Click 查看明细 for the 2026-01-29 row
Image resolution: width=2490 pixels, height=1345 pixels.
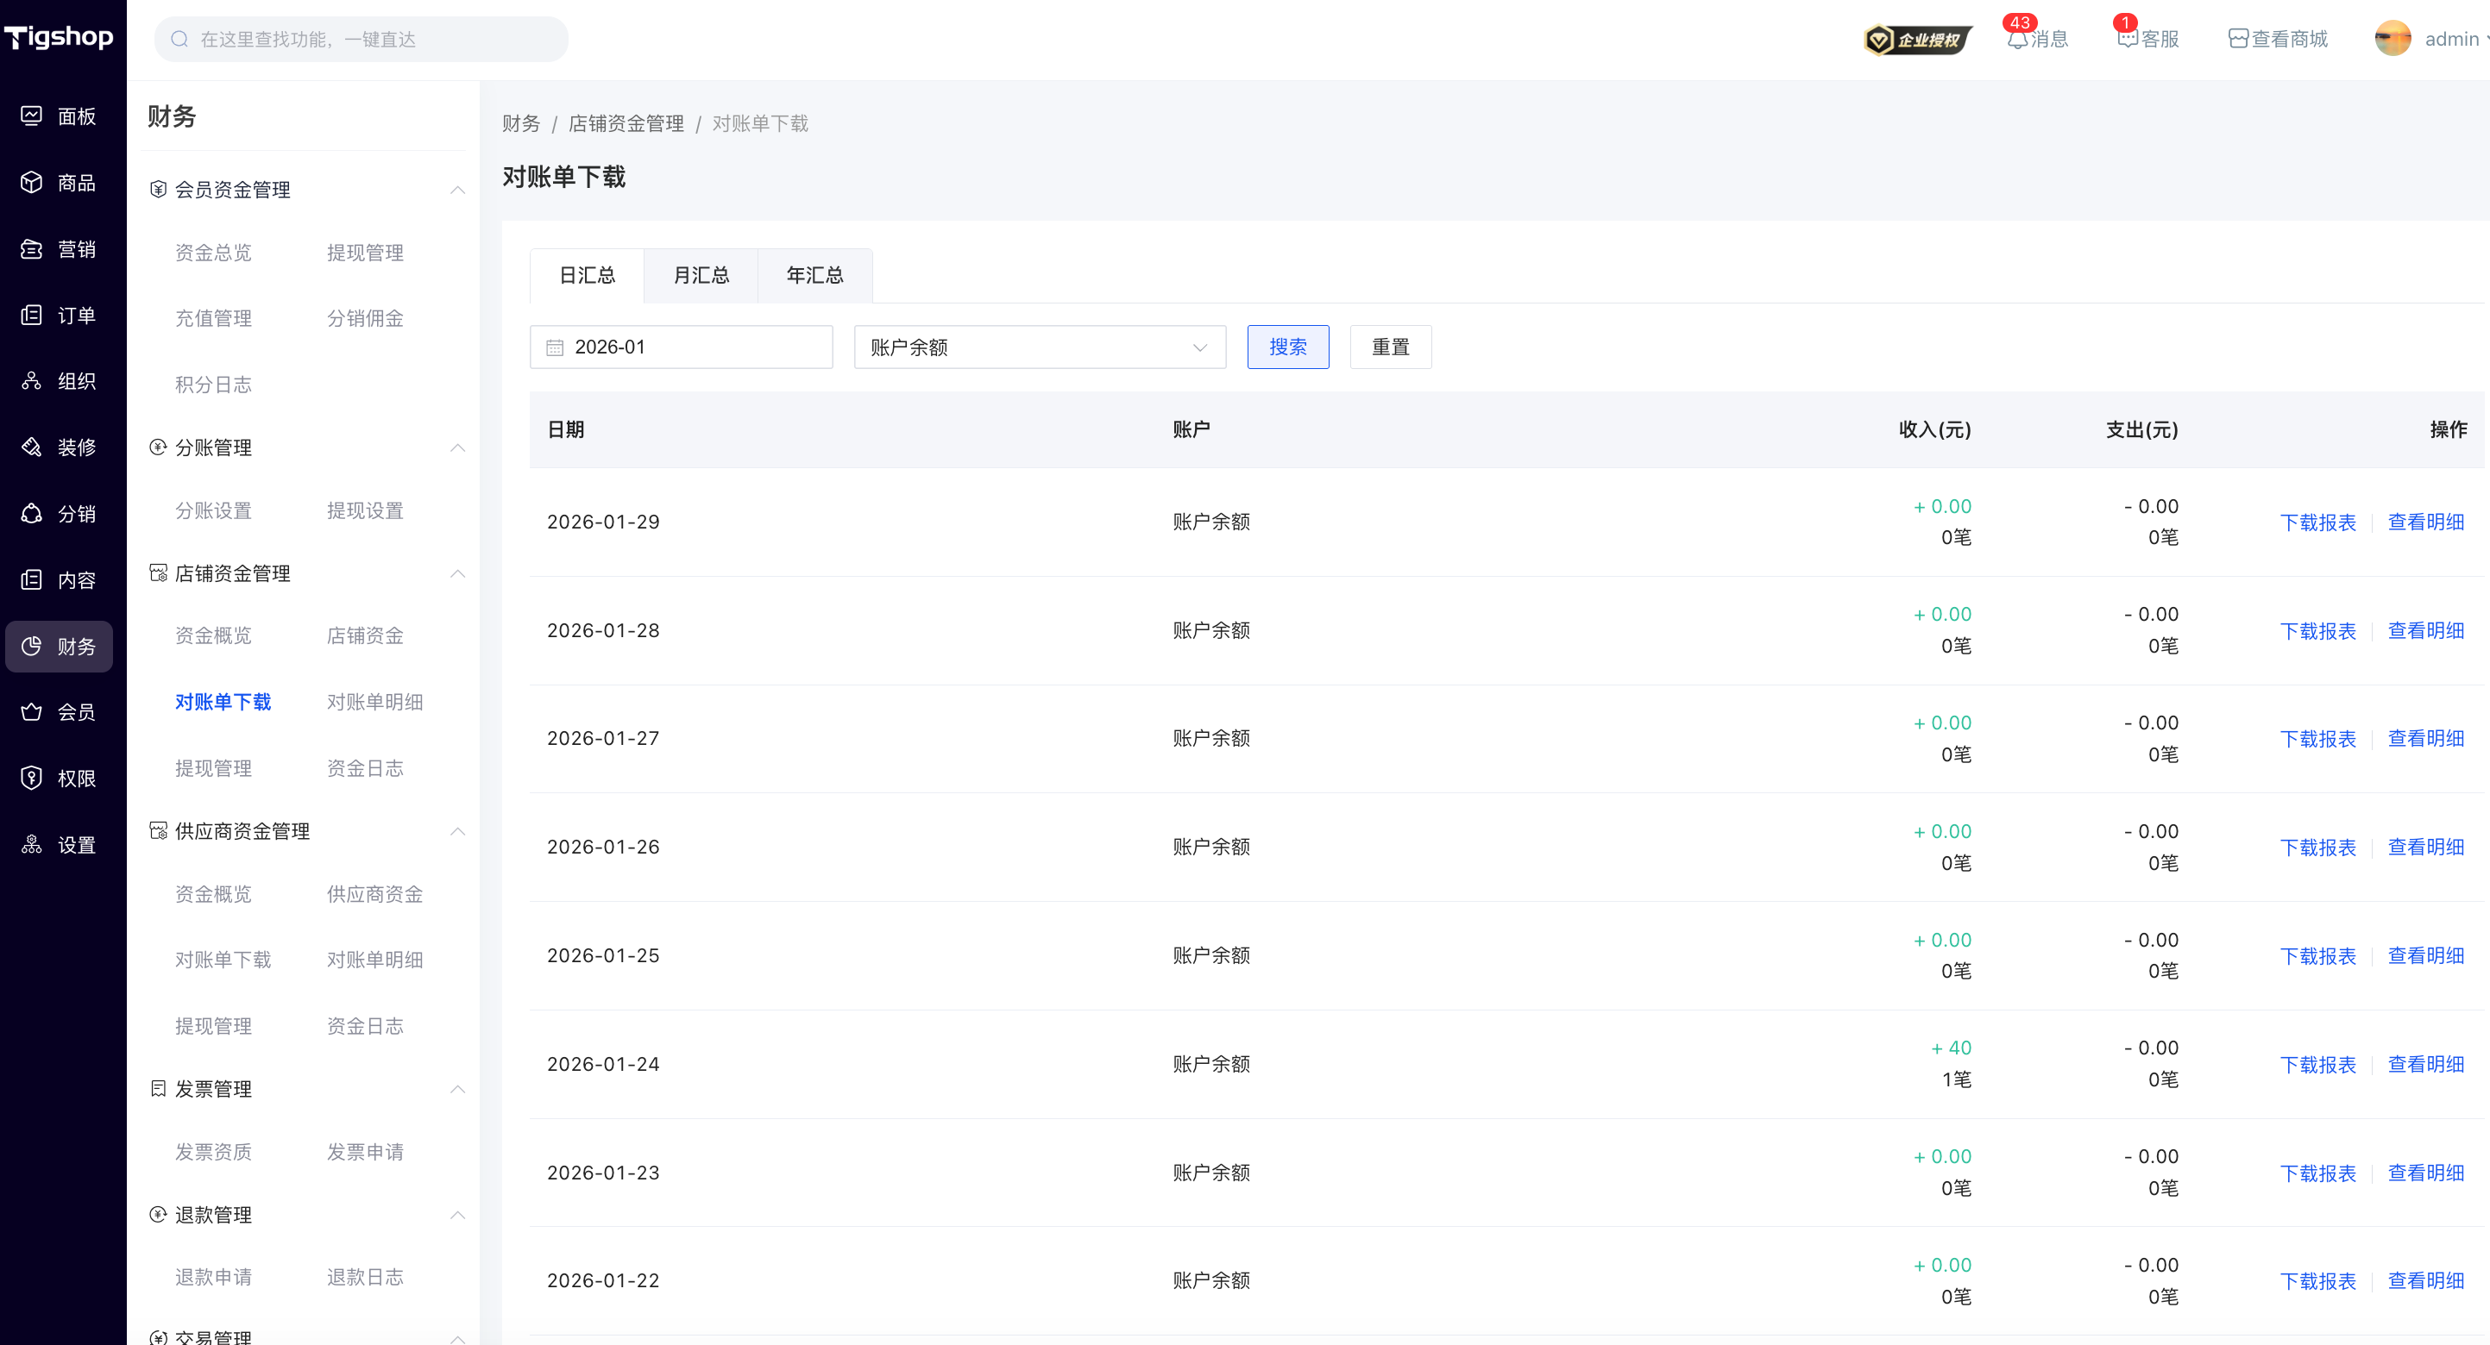pos(2426,522)
